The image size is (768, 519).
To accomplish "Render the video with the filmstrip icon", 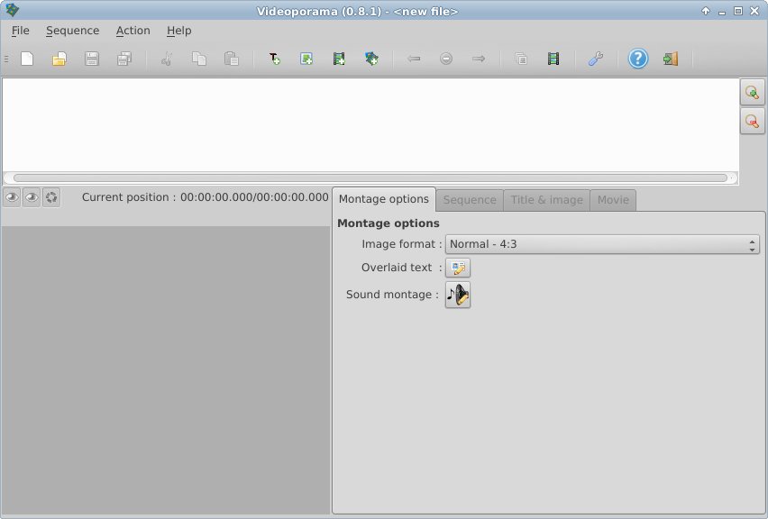I will pyautogui.click(x=553, y=59).
